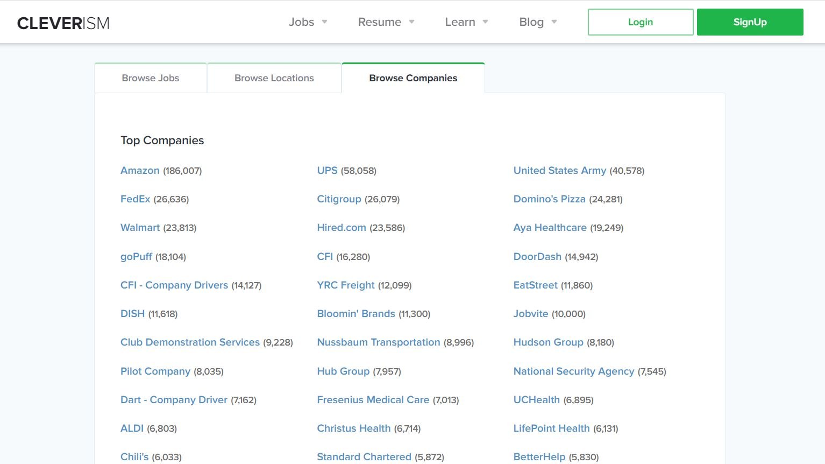Open the Fresenius Medical Care link
This screenshot has height=464, width=825.
pos(373,400)
